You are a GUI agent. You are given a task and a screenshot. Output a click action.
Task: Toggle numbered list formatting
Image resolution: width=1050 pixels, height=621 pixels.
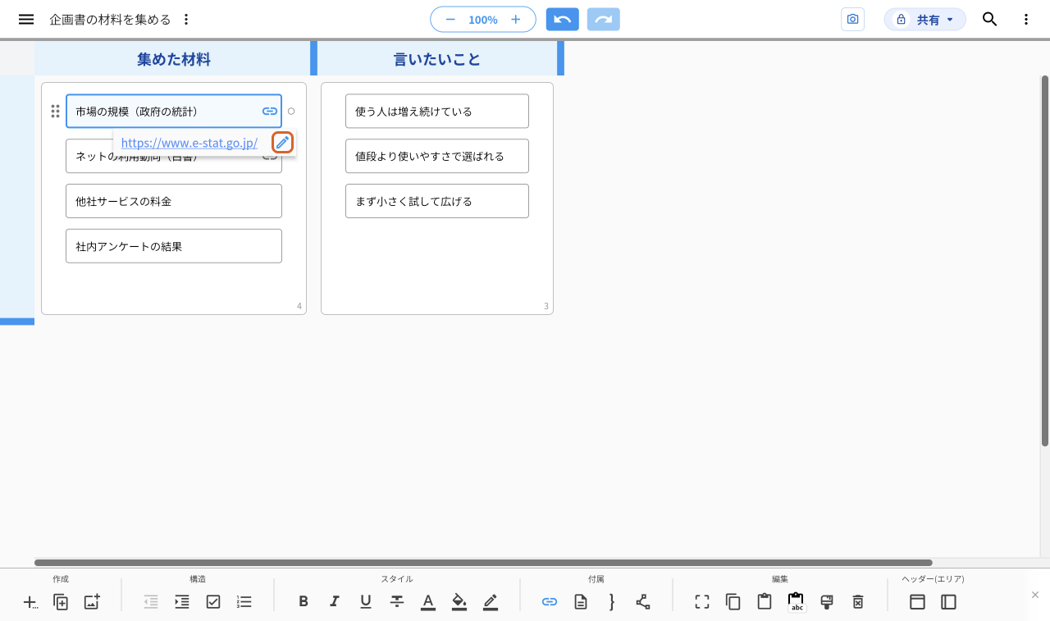[244, 602]
